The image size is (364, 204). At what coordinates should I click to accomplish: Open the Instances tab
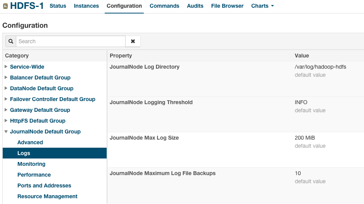(x=86, y=6)
